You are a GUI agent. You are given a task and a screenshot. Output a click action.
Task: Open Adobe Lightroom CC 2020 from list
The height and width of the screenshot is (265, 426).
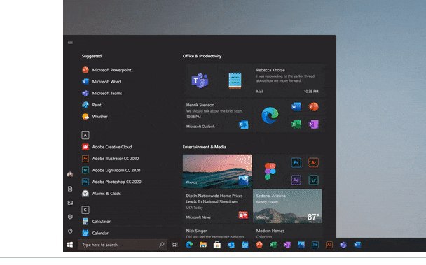pos(111,171)
